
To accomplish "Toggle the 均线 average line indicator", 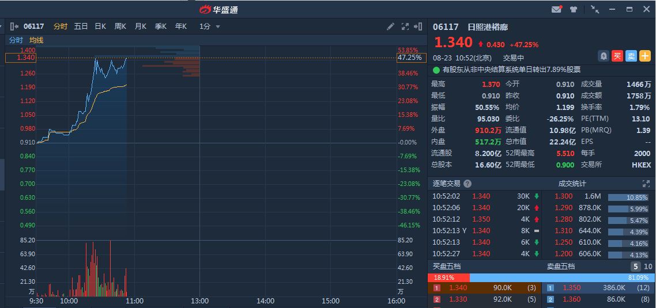I will [36, 40].
